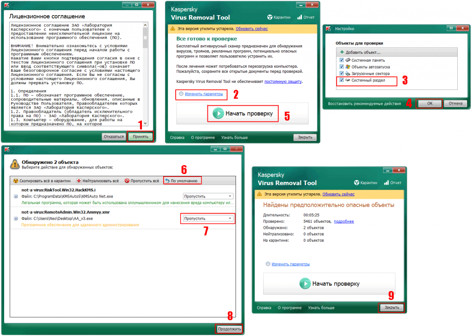Click the yellow warning icon beside 'Обнаружено 2 объекта'
The height and width of the screenshot is (336, 472).
tap(15, 164)
